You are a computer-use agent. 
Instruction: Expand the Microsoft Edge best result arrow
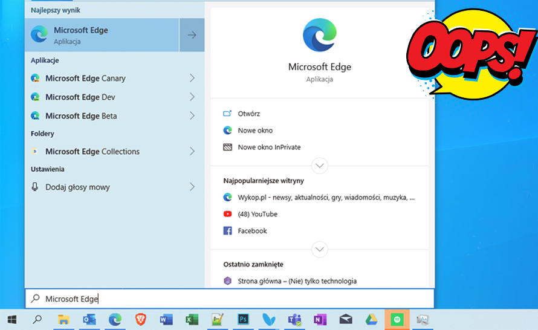(192, 35)
